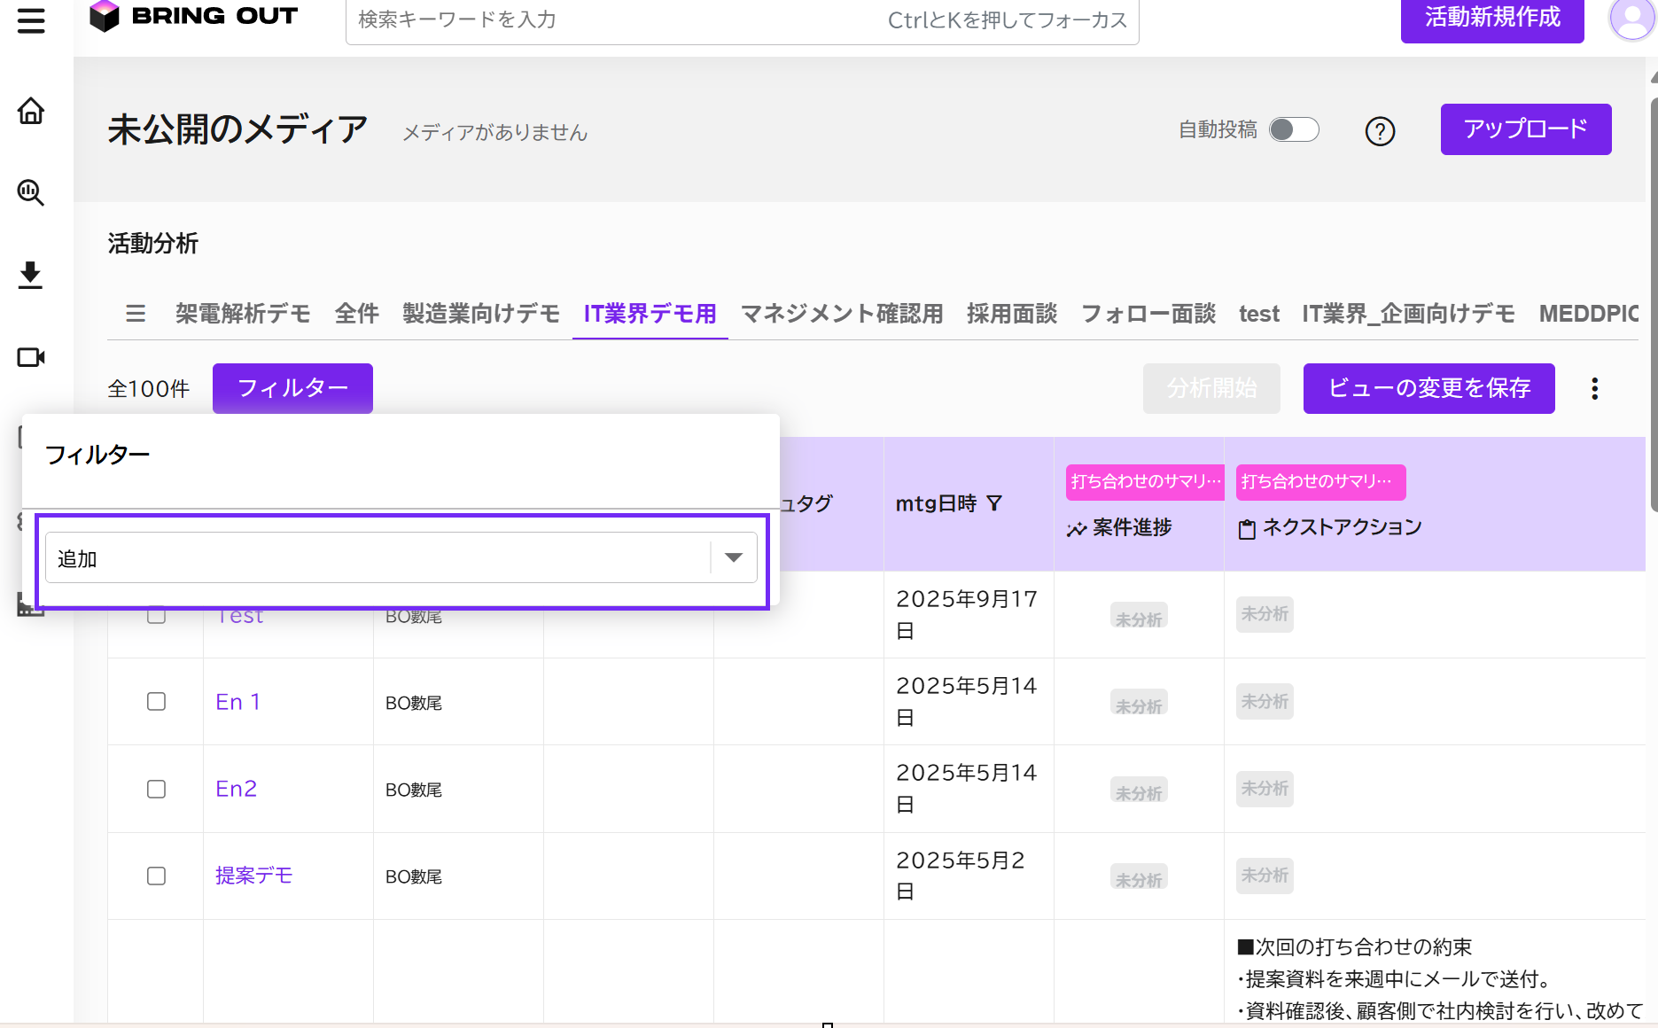The height and width of the screenshot is (1028, 1658).
Task: Switch to the 製造業向けデモ tab
Action: [481, 314]
